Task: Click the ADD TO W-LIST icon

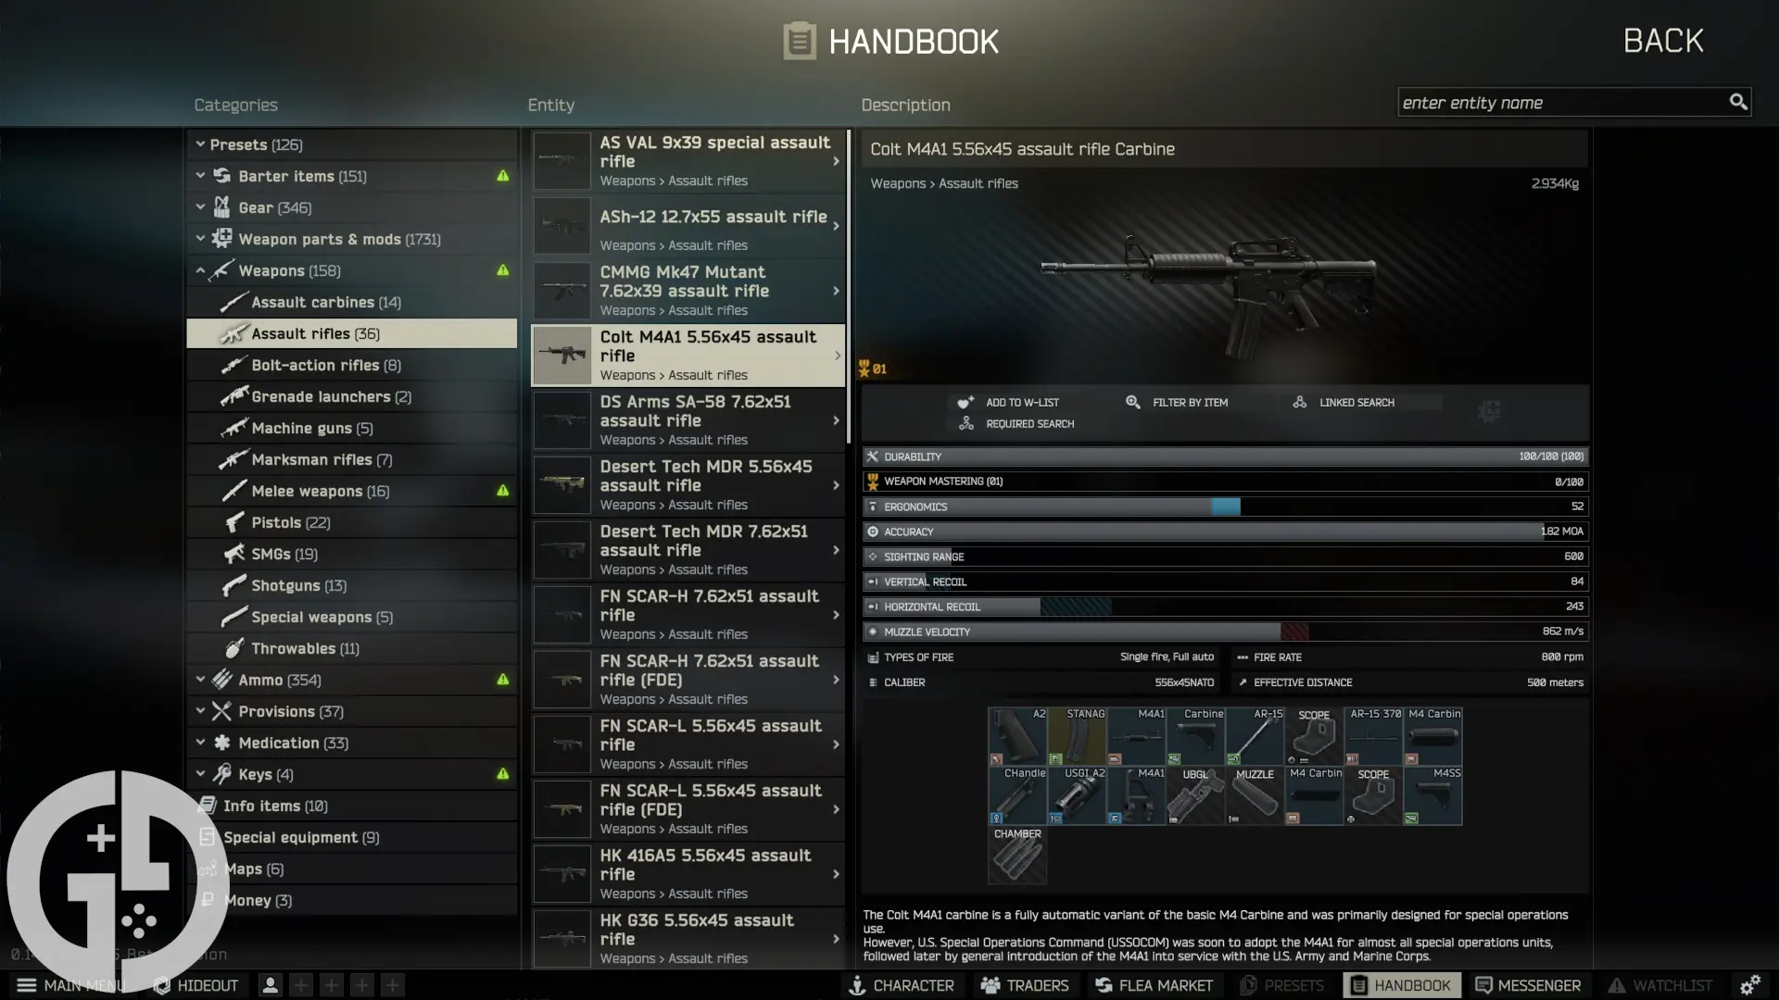Action: (966, 402)
